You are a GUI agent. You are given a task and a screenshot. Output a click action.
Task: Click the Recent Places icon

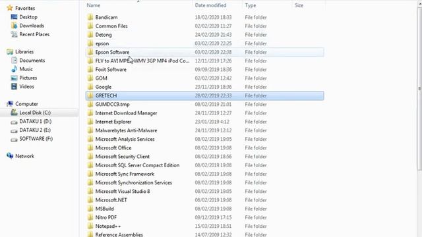coord(14,34)
